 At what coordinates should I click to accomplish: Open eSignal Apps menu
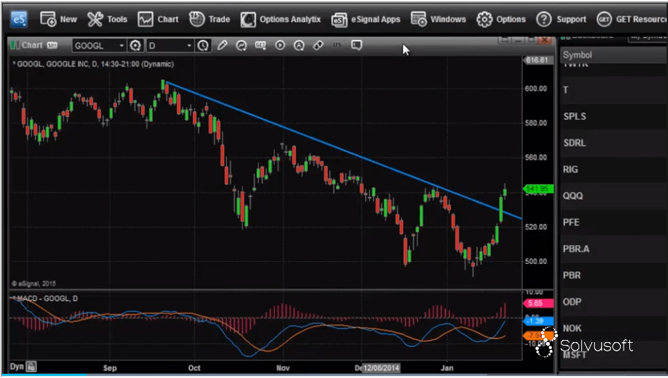366,19
